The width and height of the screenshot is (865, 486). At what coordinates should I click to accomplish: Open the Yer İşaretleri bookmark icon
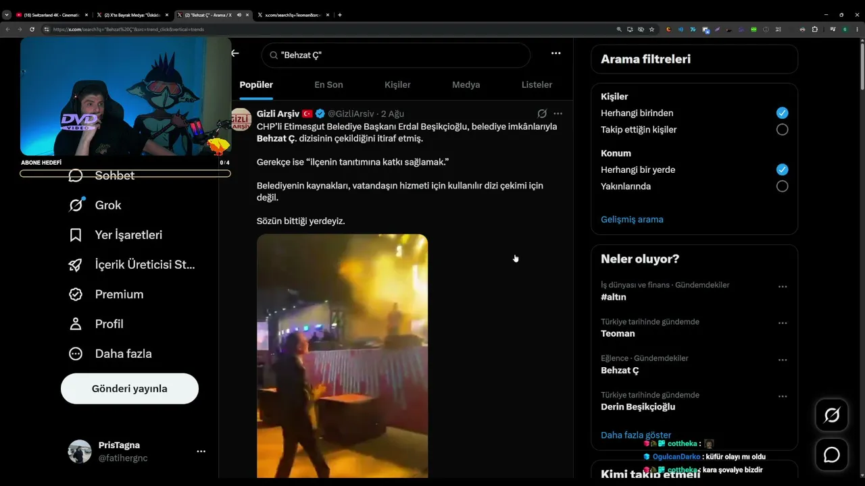[76, 235]
